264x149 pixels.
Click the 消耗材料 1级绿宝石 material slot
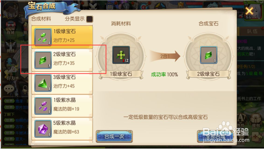pos(121,55)
